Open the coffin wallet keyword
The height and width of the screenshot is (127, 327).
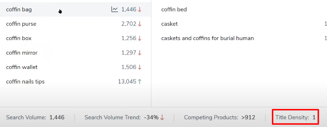(x=22, y=67)
